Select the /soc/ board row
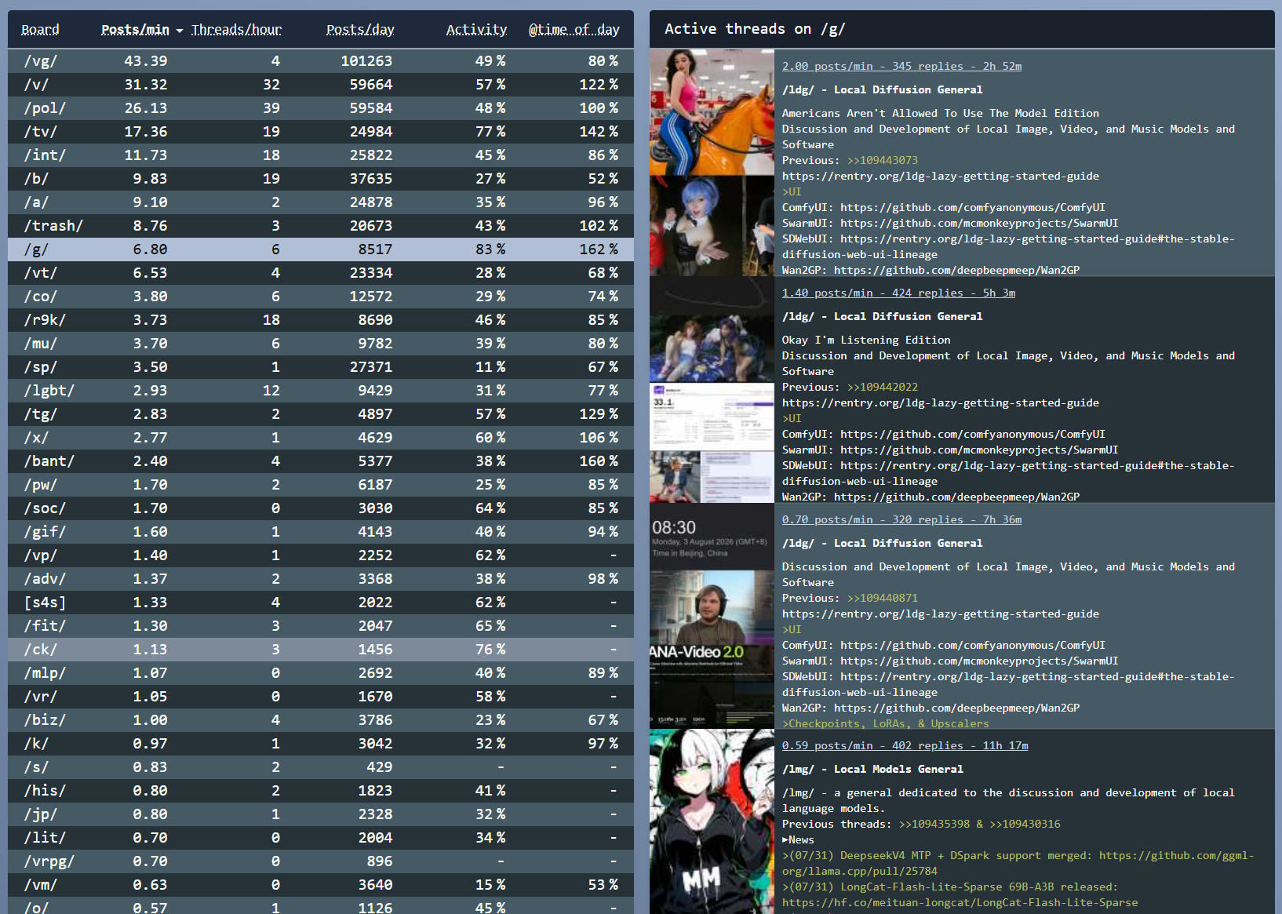The image size is (1282, 914). [x=321, y=508]
